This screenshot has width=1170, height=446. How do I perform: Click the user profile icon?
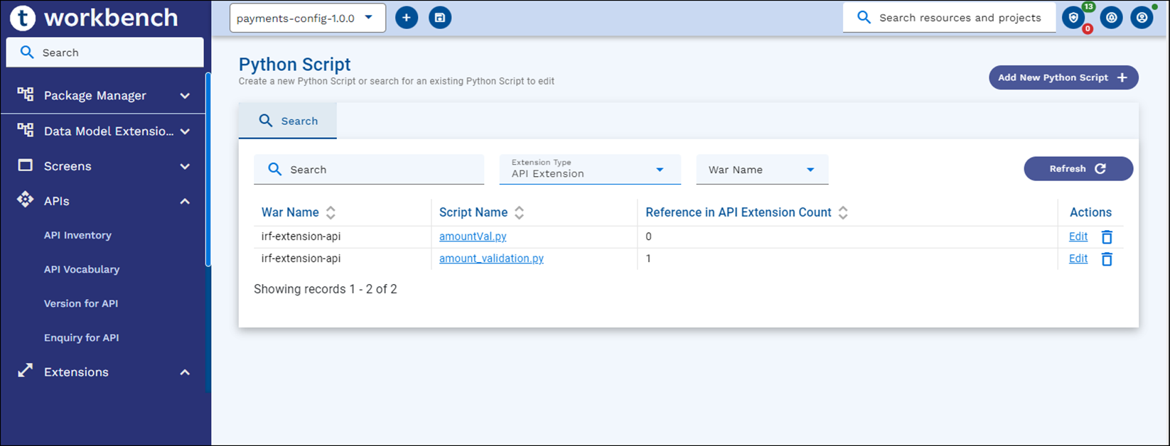[1142, 18]
